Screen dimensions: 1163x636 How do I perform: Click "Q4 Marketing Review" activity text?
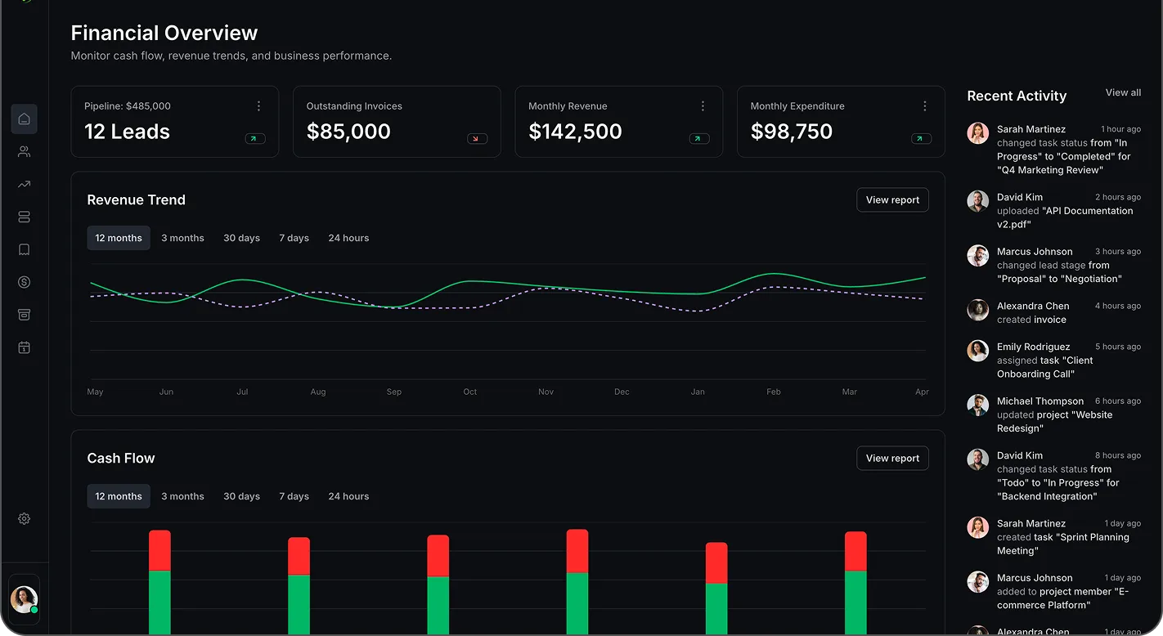(1050, 170)
